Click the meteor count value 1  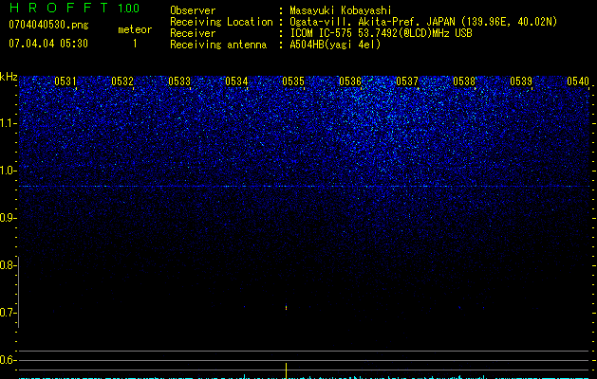135,44
